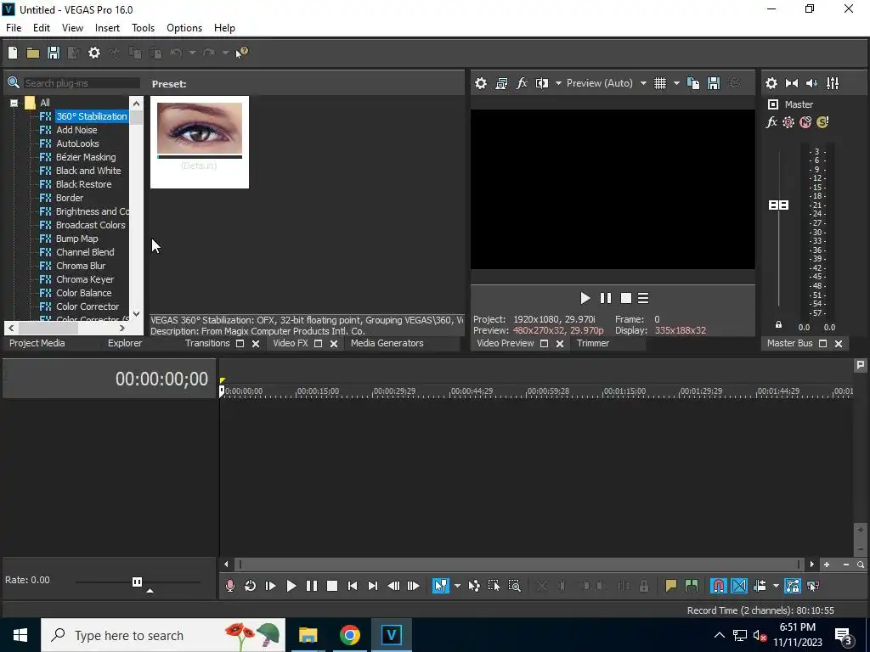
Task: Copy preview snapshot to clipboard
Action: click(693, 83)
